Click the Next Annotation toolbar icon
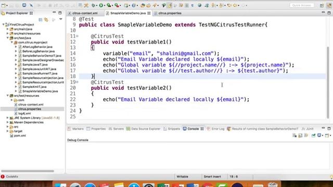This screenshot has width=333, height=187. [213, 5]
